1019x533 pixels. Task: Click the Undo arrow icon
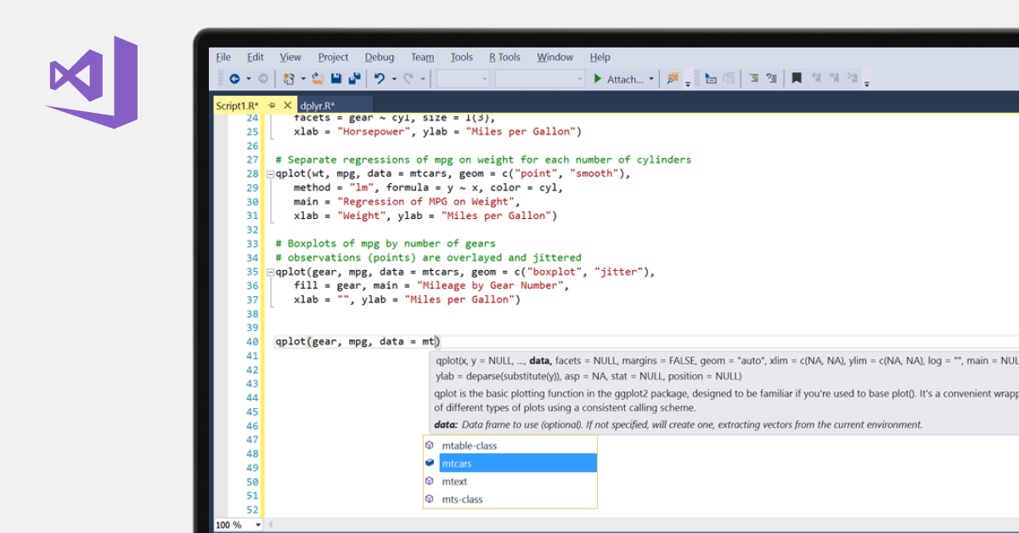click(380, 79)
